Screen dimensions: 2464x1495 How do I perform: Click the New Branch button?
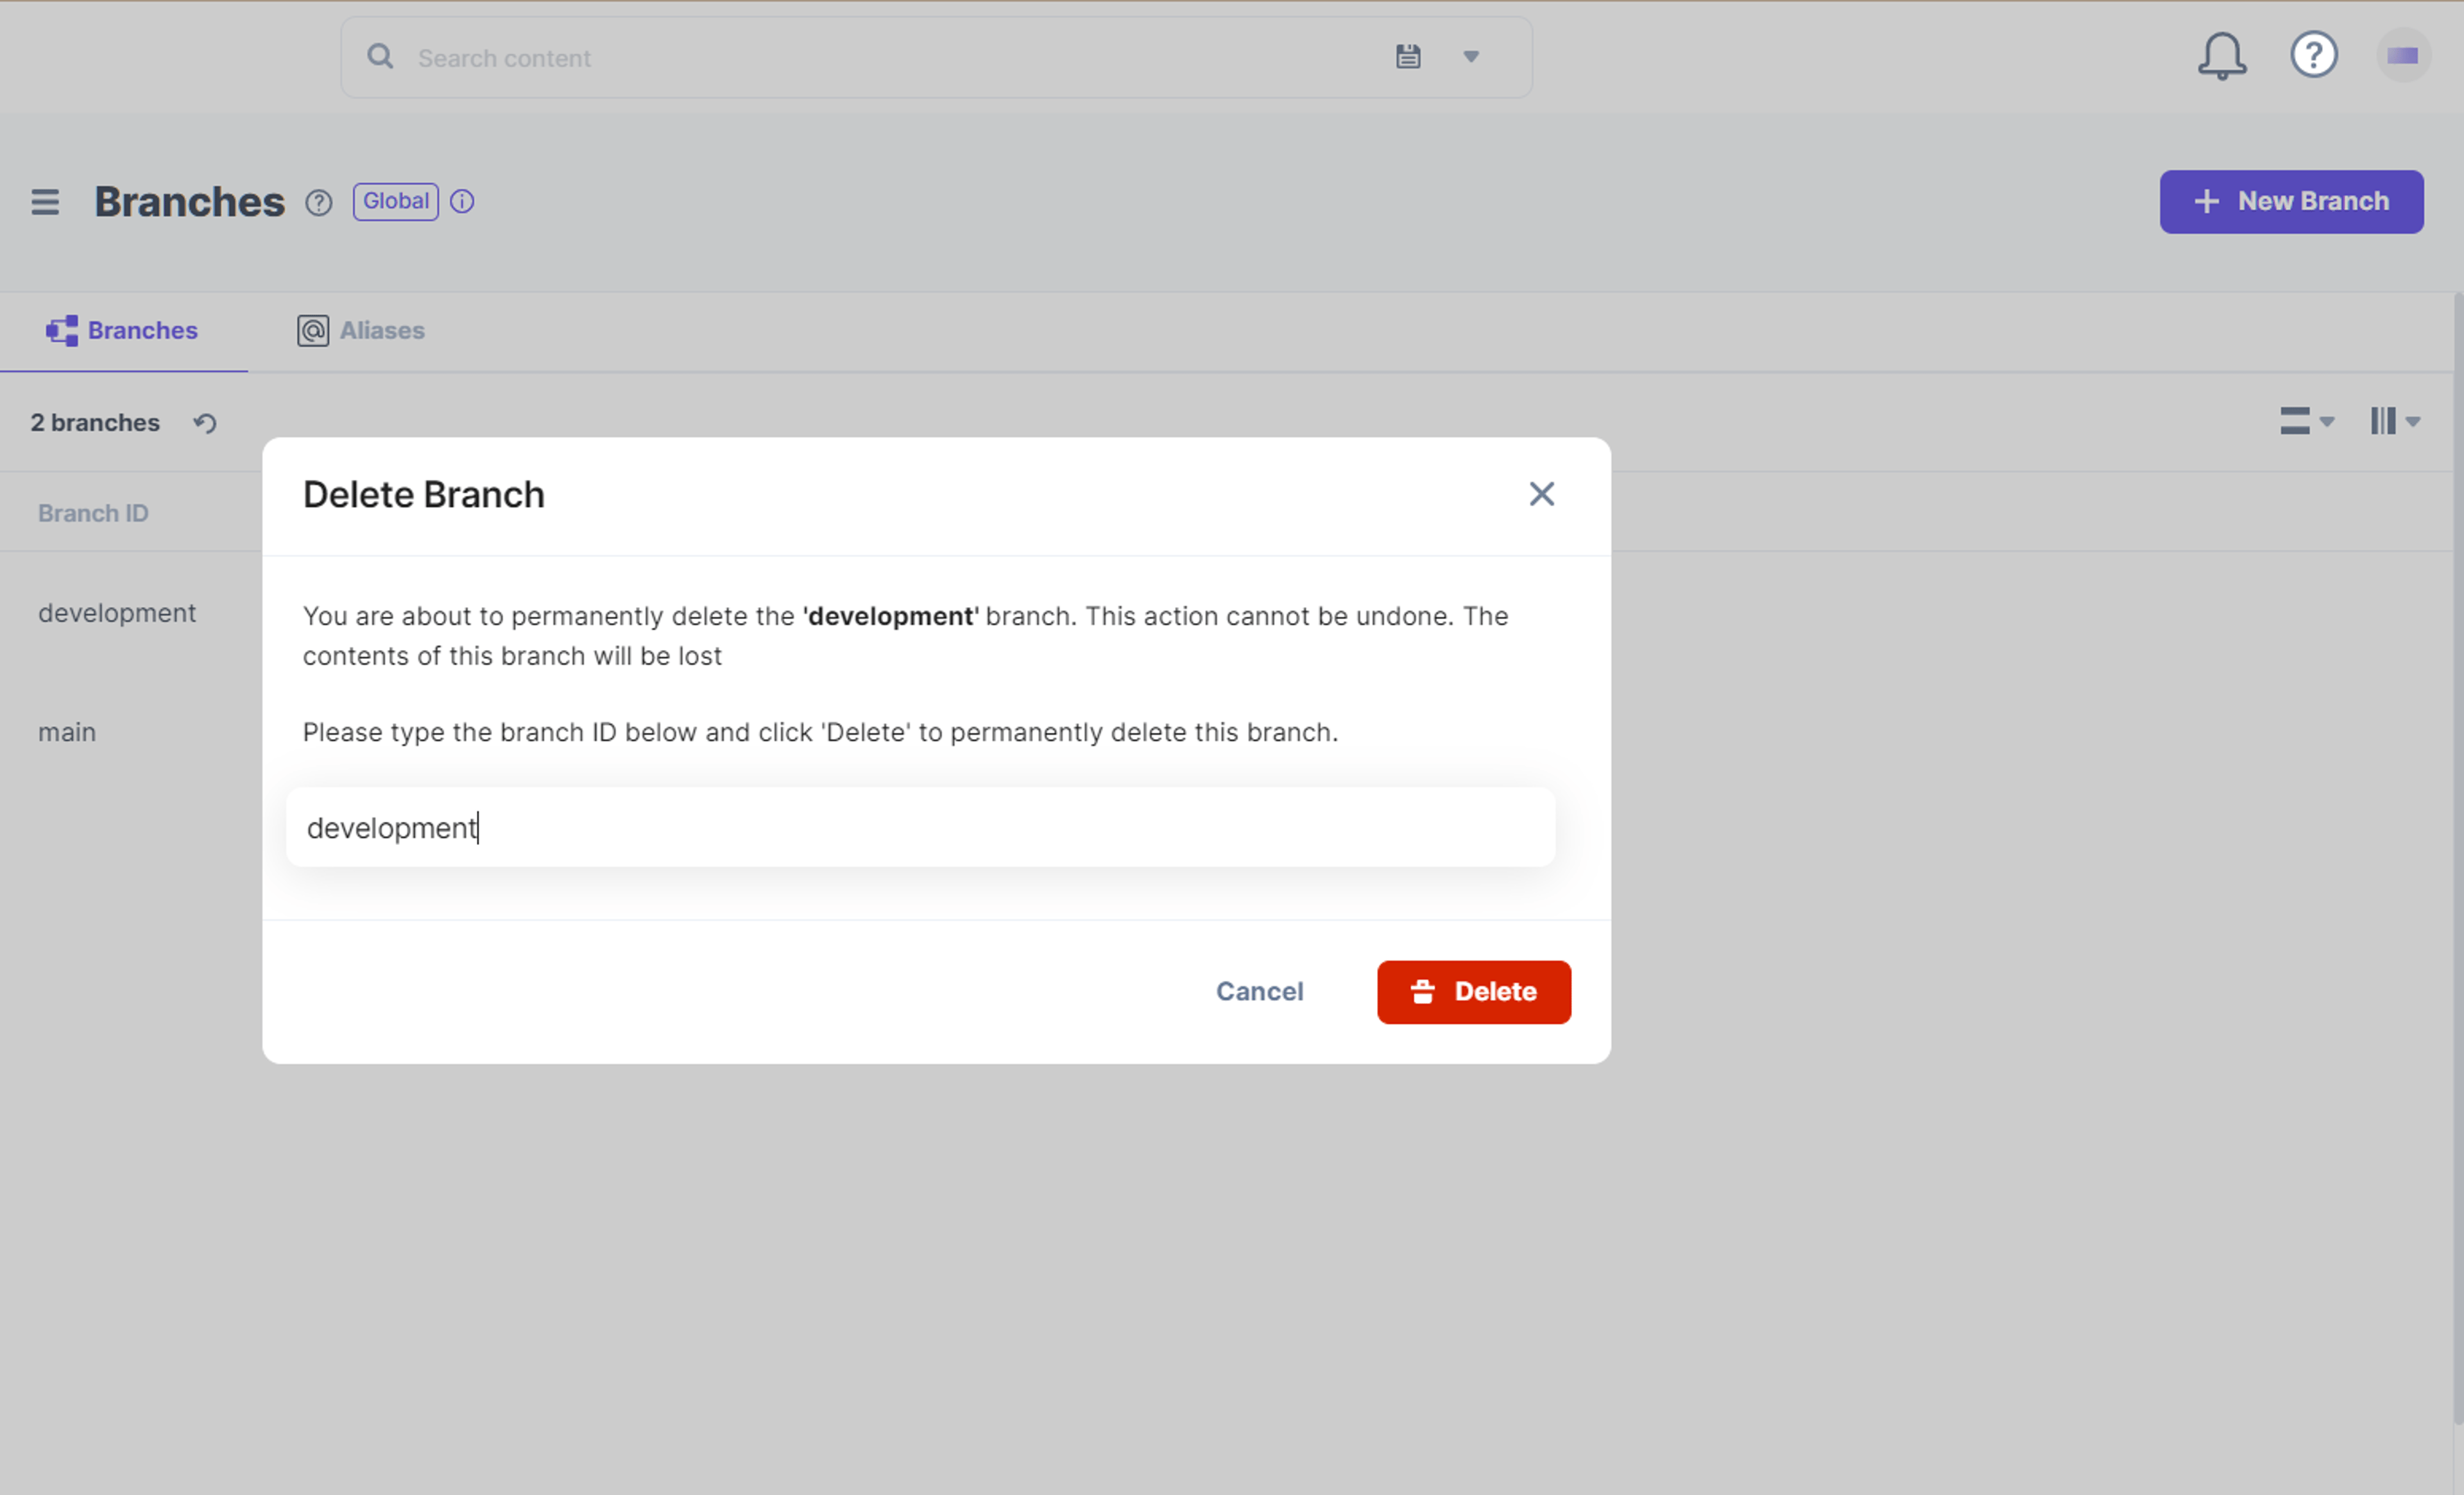coord(2291,202)
